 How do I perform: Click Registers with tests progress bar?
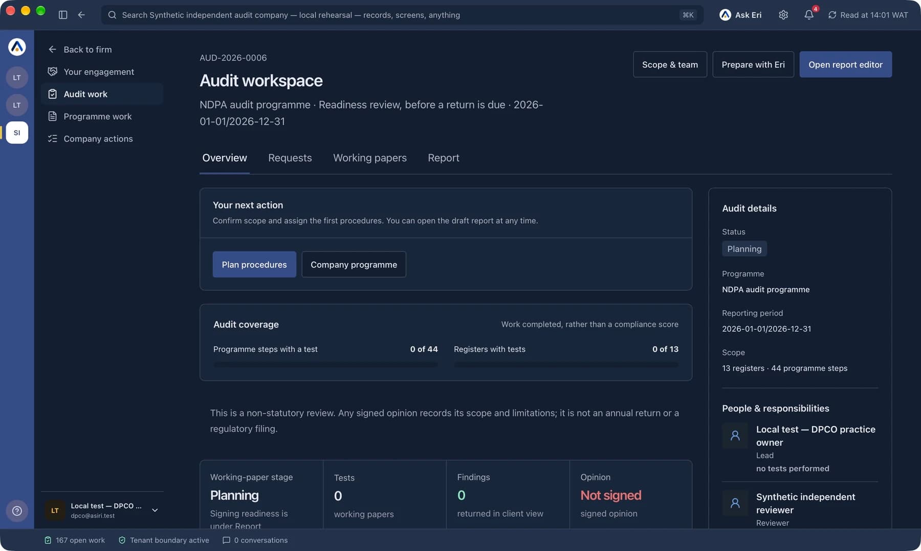pyautogui.click(x=566, y=365)
